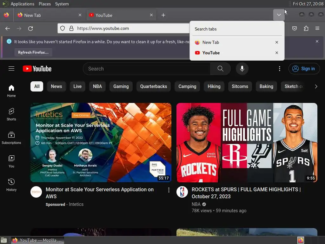Click the show desktop icon in bottom panel
Viewport: 325px width, 244px height.
coord(4,241)
